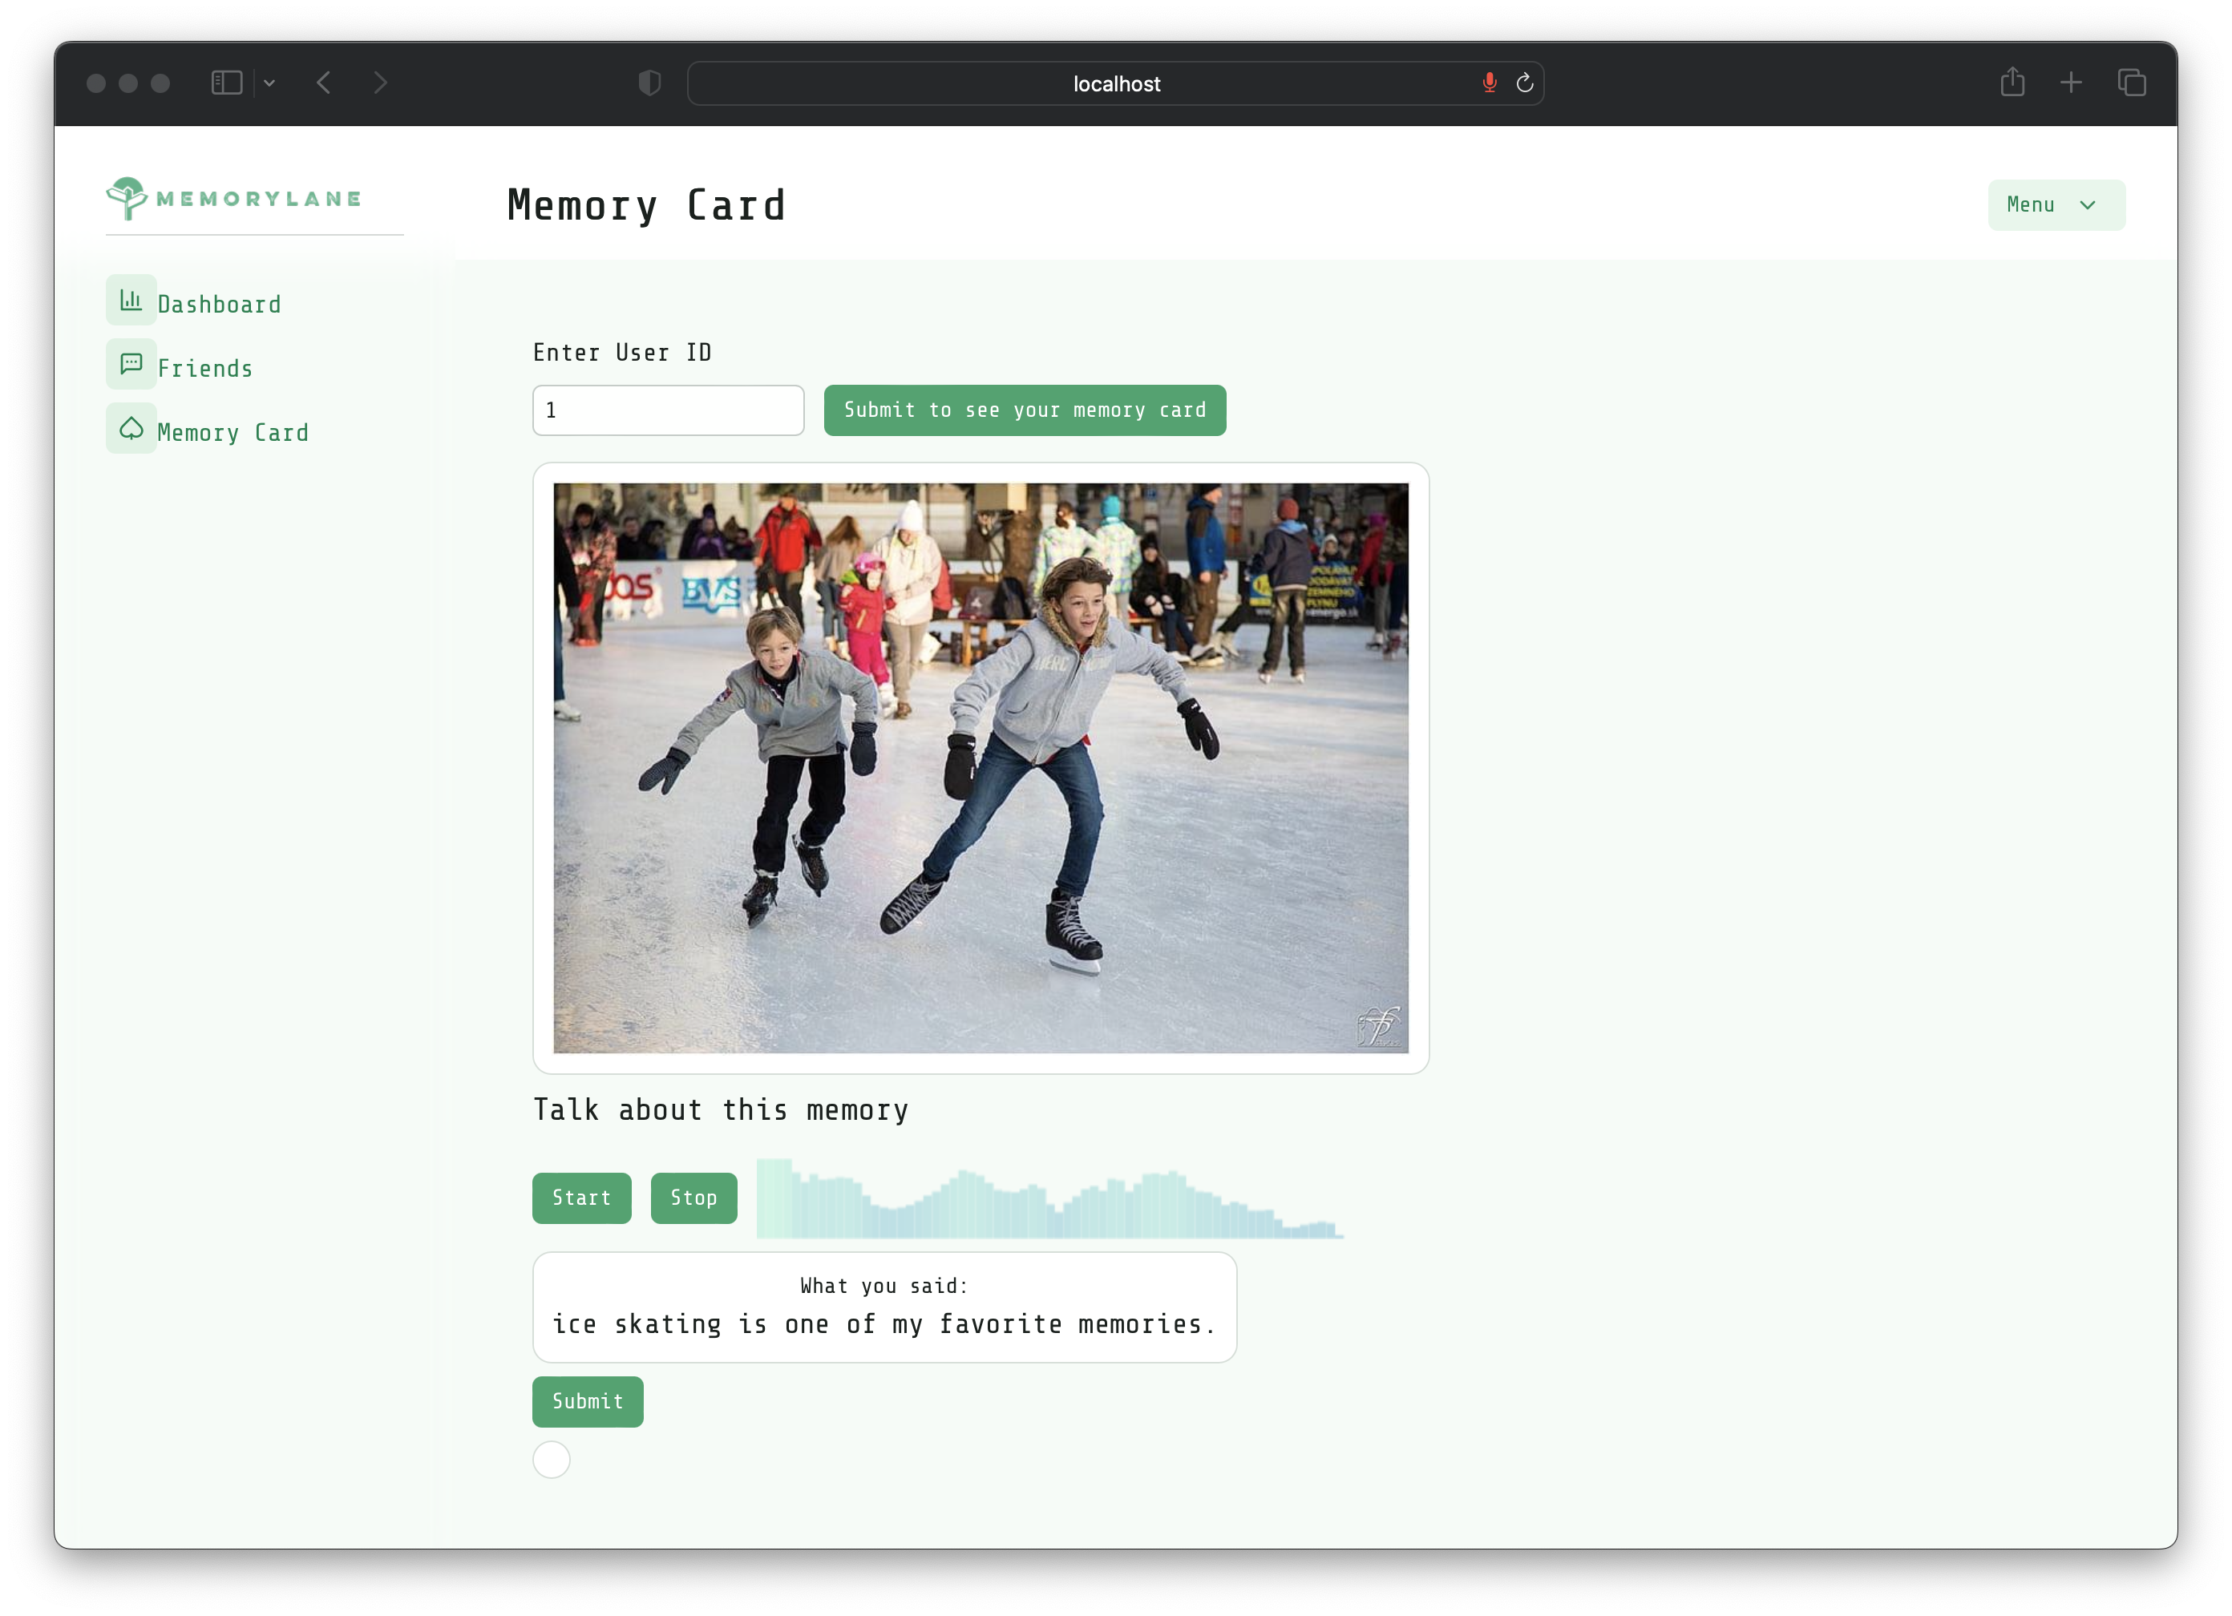Viewport: 2232px width, 1616px height.
Task: Click the MemoryLane tree logo
Action: point(127,199)
